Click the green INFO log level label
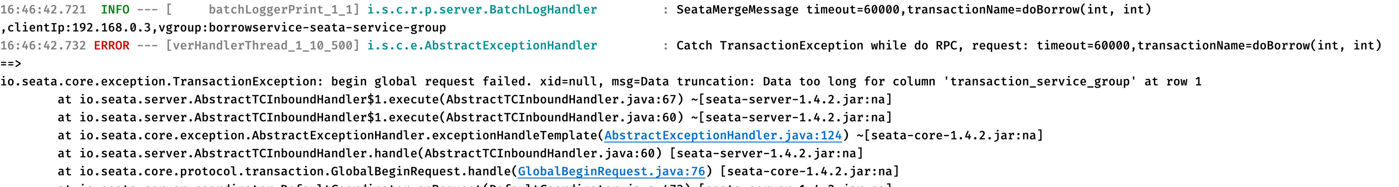The image size is (1399, 187). coord(115,10)
